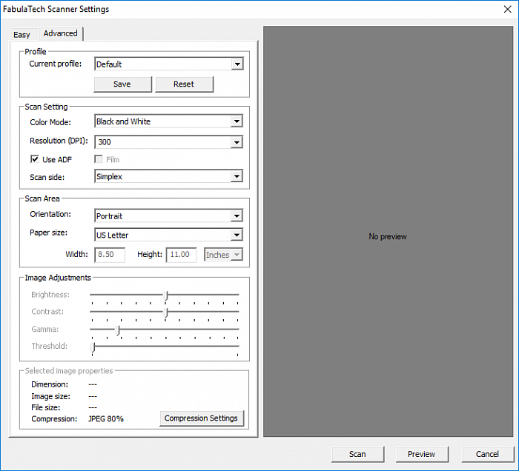Screen dimensions: 519x471
Task: Click the Save profile button
Action: coord(122,84)
